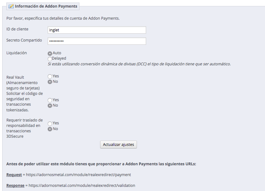Choose No for 3DSecure liability shift
The image size is (265, 191).
(x=50, y=129)
